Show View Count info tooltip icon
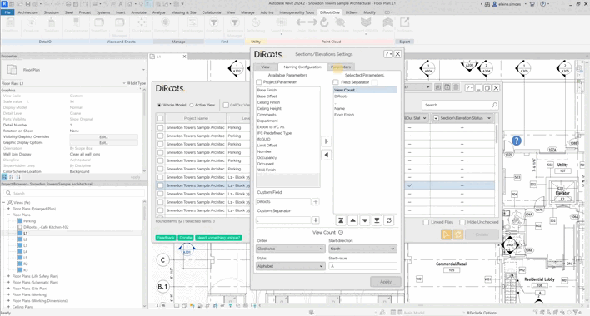This screenshot has height=316, width=590. (341, 232)
